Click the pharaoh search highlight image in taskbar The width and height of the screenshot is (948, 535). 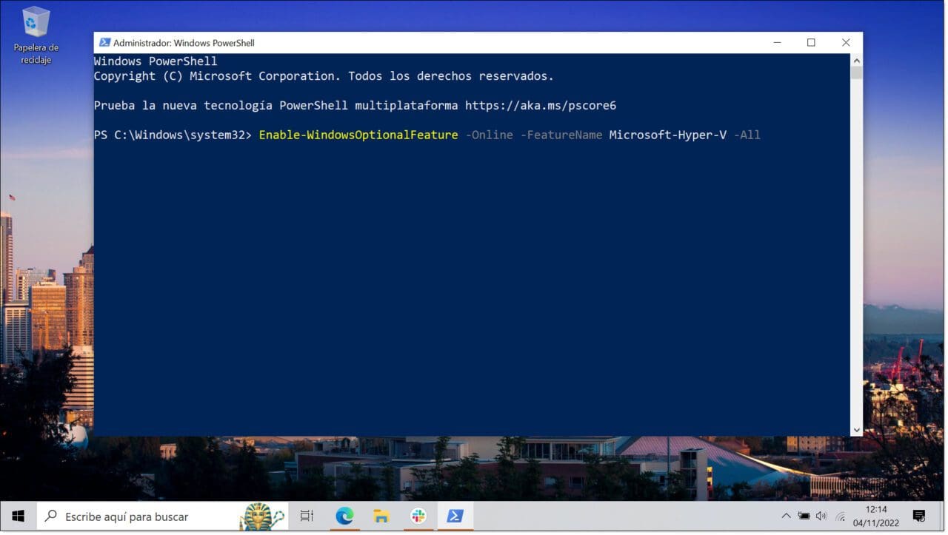(262, 516)
